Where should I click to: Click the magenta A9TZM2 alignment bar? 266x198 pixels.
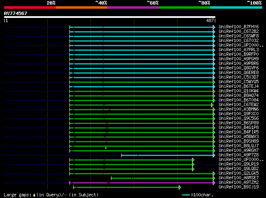tap(141, 183)
